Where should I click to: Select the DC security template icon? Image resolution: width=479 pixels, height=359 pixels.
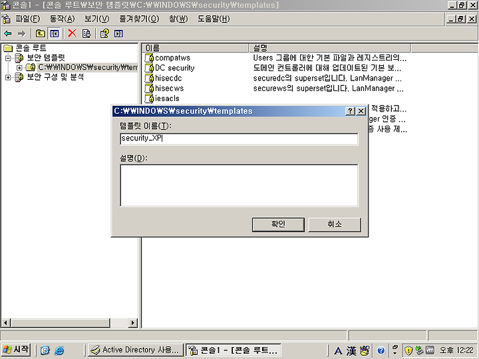pyautogui.click(x=149, y=68)
